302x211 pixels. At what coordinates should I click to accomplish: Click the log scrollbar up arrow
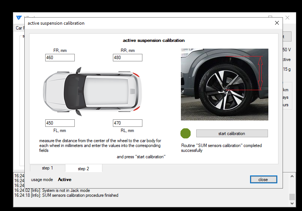(292, 175)
